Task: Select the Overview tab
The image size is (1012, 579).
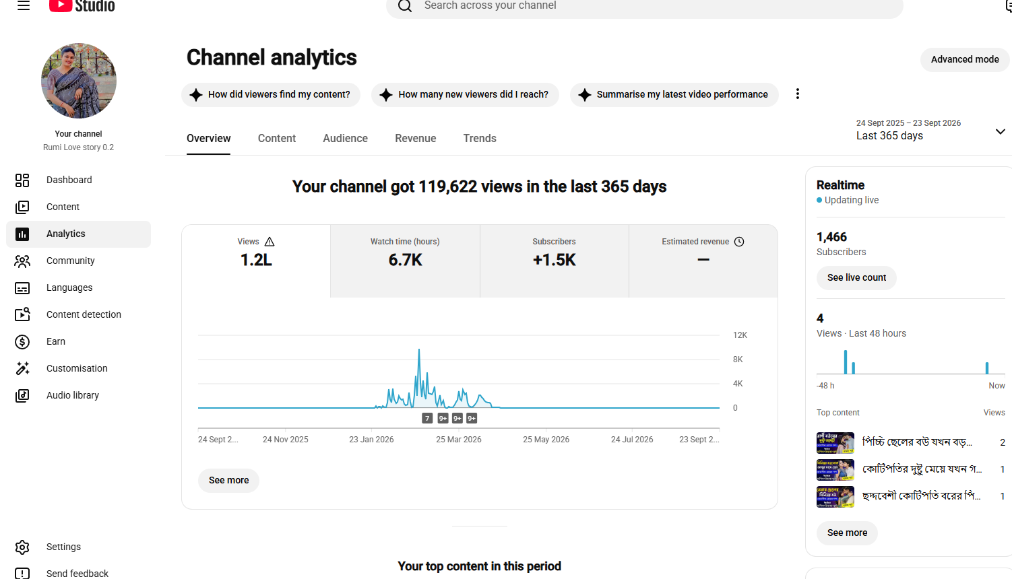Action: (x=209, y=138)
